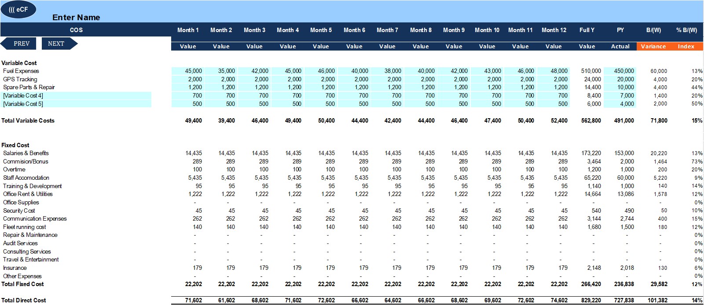Click the Month 12 column header
The height and width of the screenshot is (305, 704).
pos(554,30)
